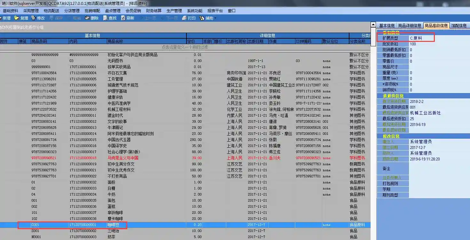Screen dimensions: 470x240
Task: Click the 复增 (Duplicate add) toolbar icon
Action: [x=17, y=18]
